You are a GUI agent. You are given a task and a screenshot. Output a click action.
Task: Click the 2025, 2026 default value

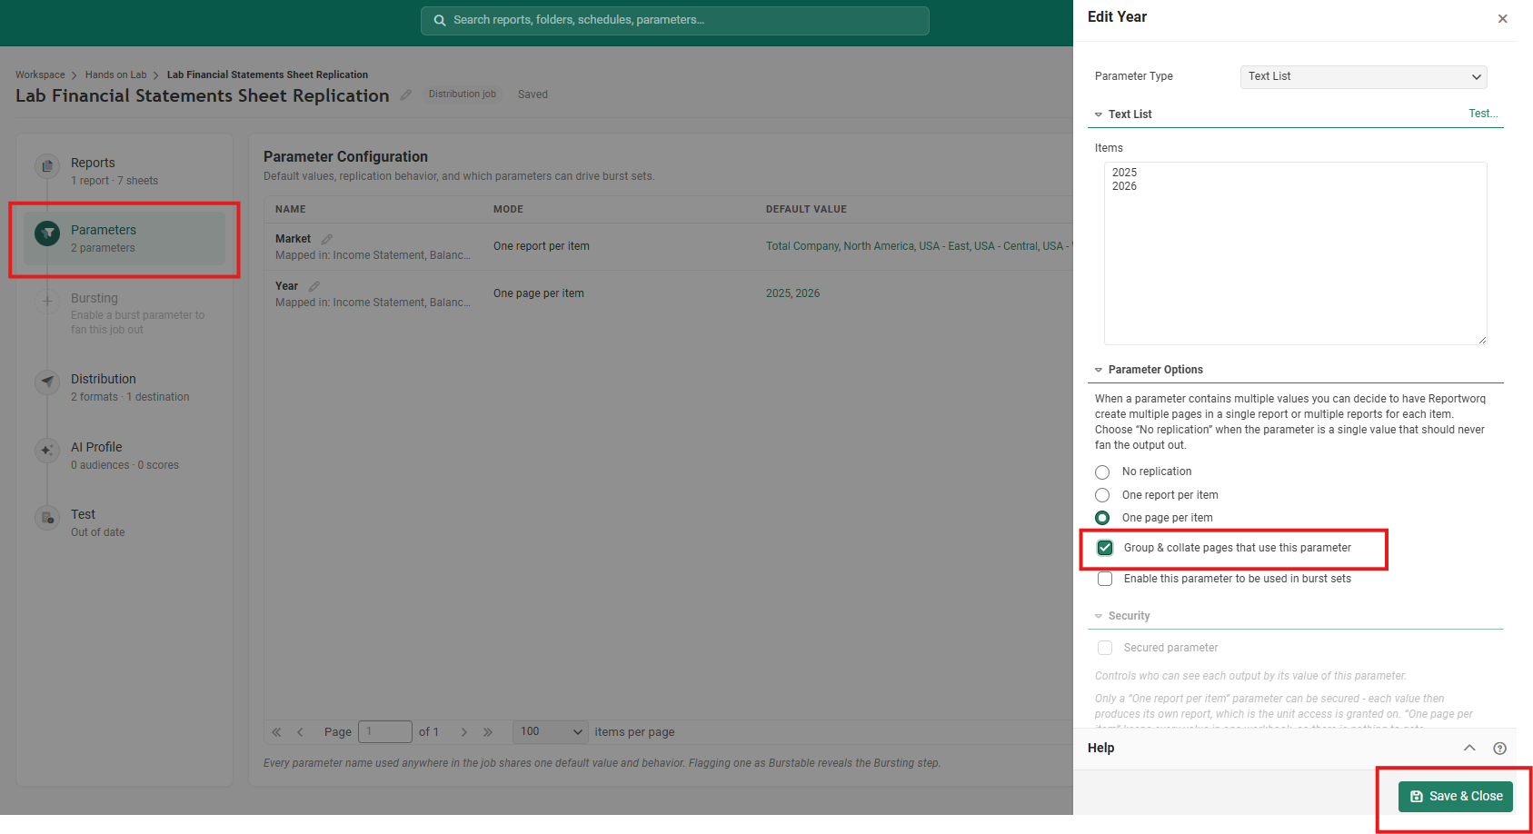[x=792, y=293]
